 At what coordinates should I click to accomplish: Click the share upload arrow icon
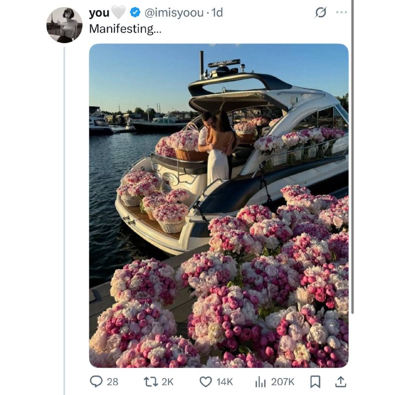pos(341,382)
